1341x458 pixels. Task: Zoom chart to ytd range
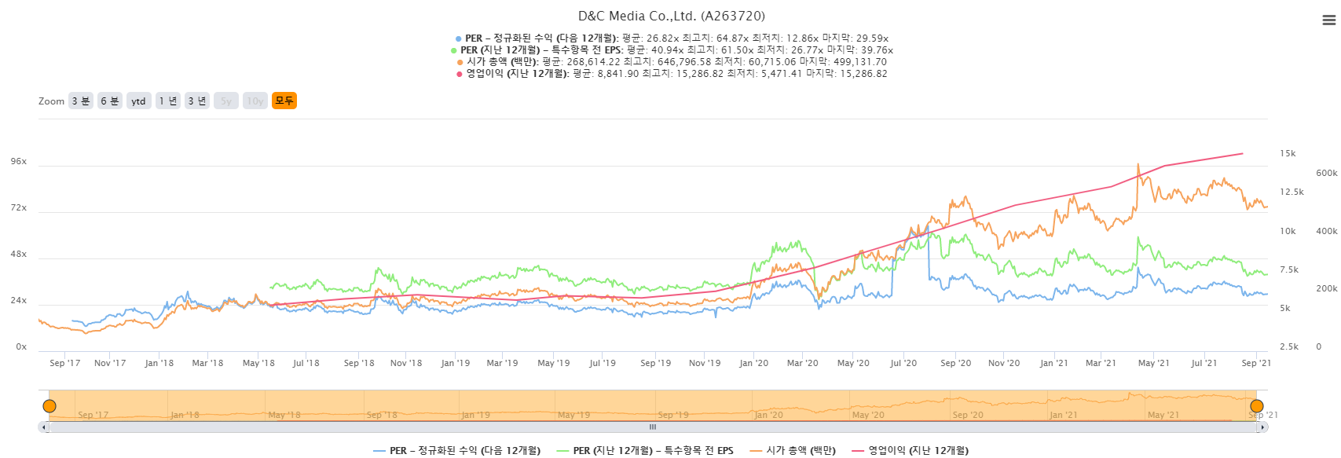(x=139, y=101)
